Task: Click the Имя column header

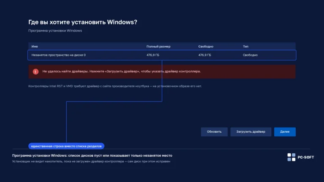Action: (x=35, y=46)
